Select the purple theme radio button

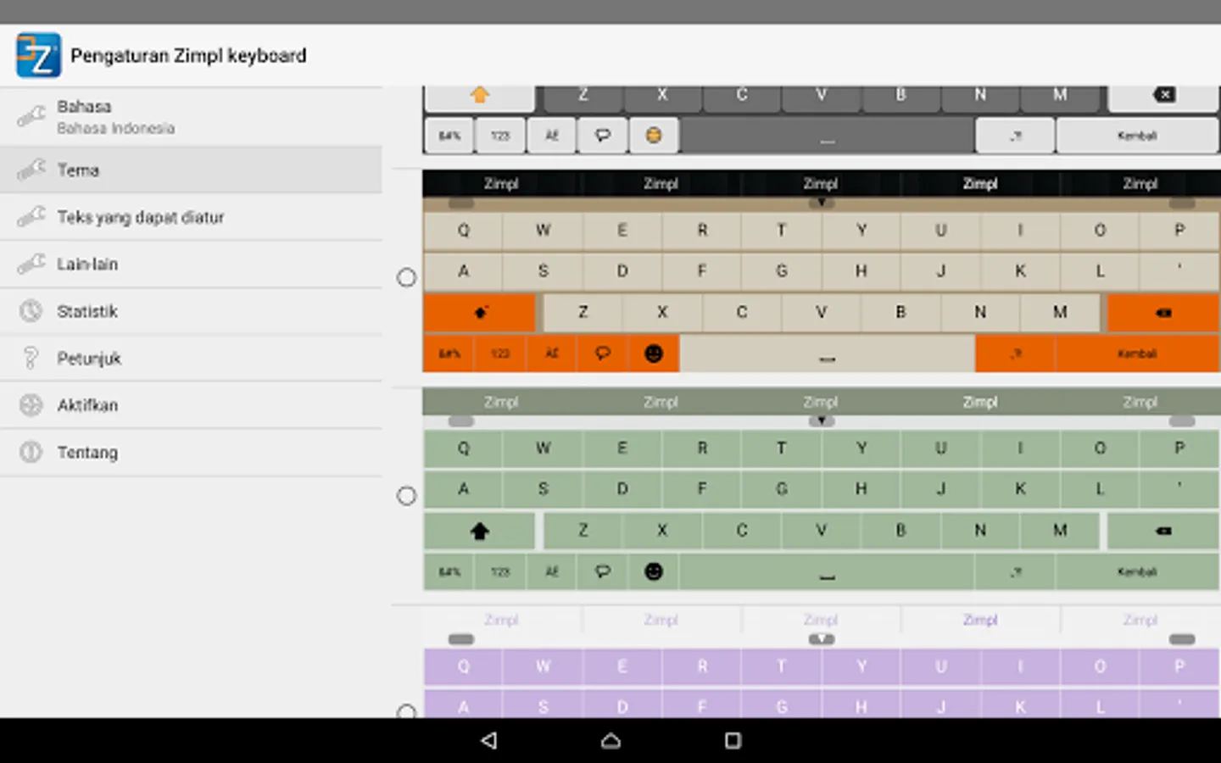click(407, 710)
